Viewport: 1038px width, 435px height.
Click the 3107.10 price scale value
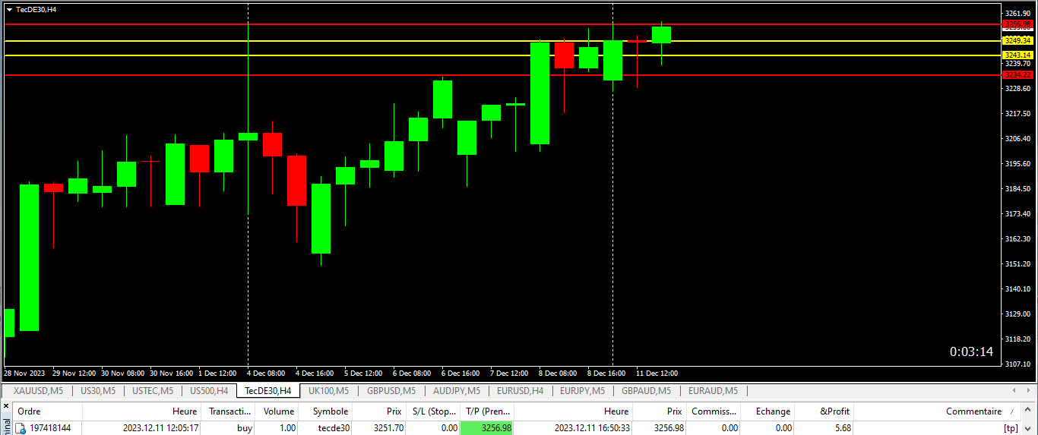[1017, 364]
